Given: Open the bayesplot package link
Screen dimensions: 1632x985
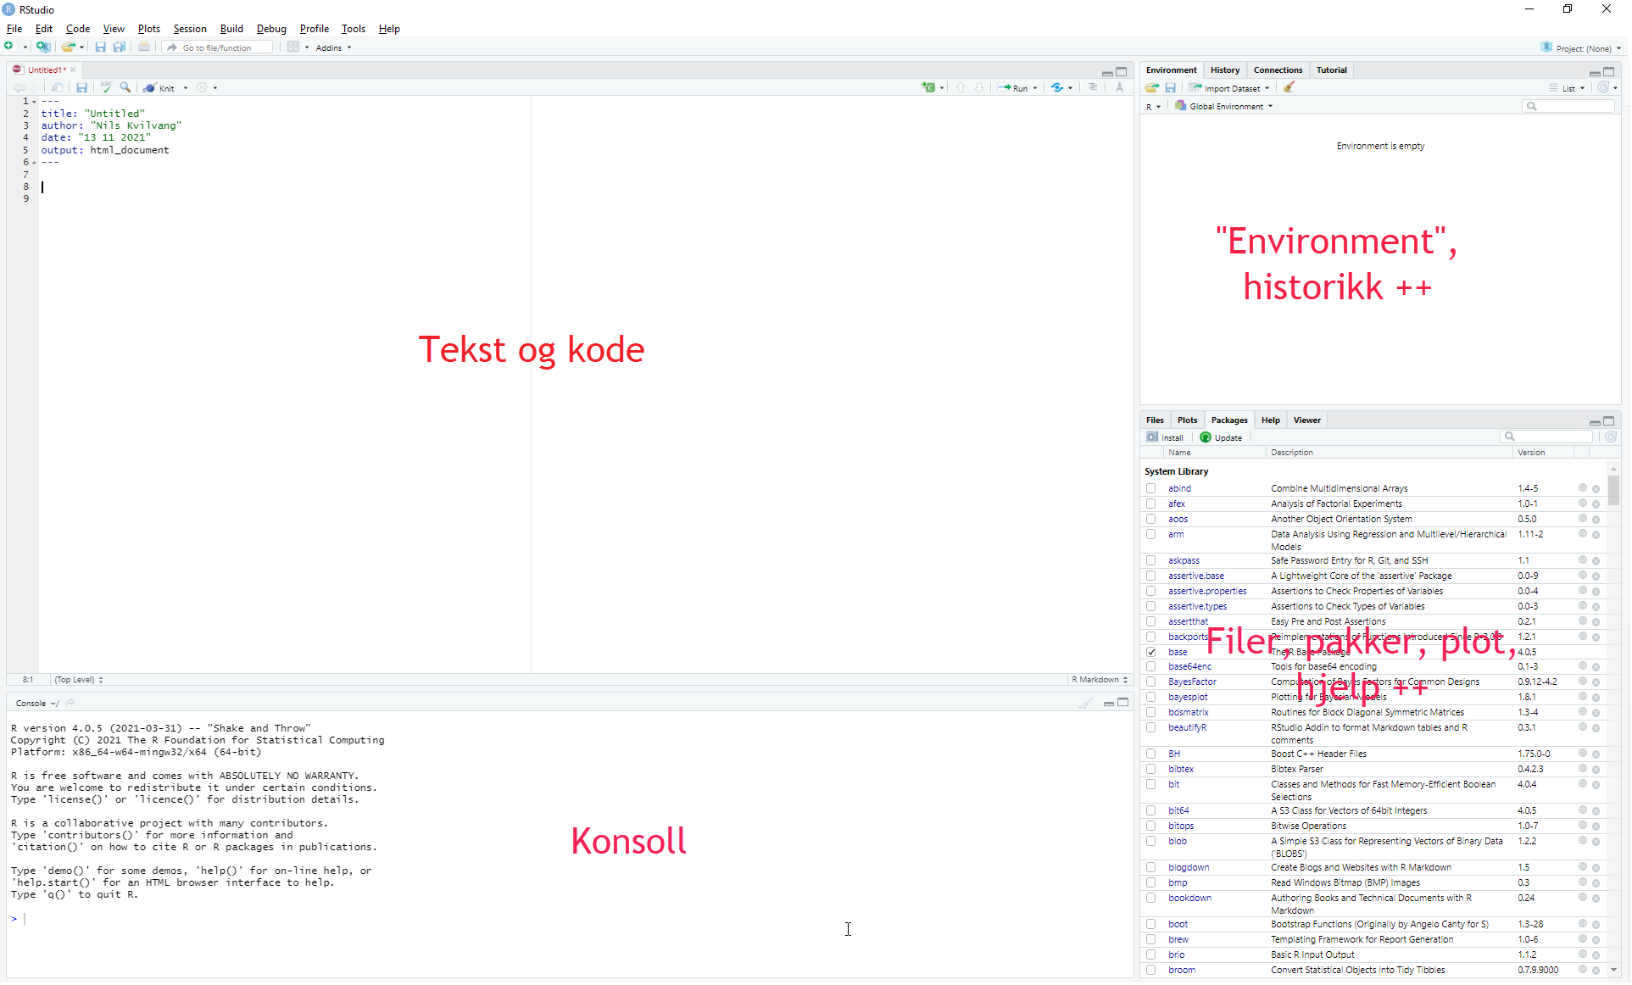Looking at the screenshot, I should point(1188,698).
